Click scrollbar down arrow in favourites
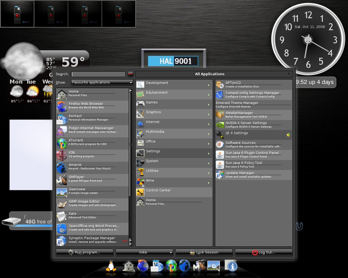This screenshot has height=278, width=348. pos(131,244)
